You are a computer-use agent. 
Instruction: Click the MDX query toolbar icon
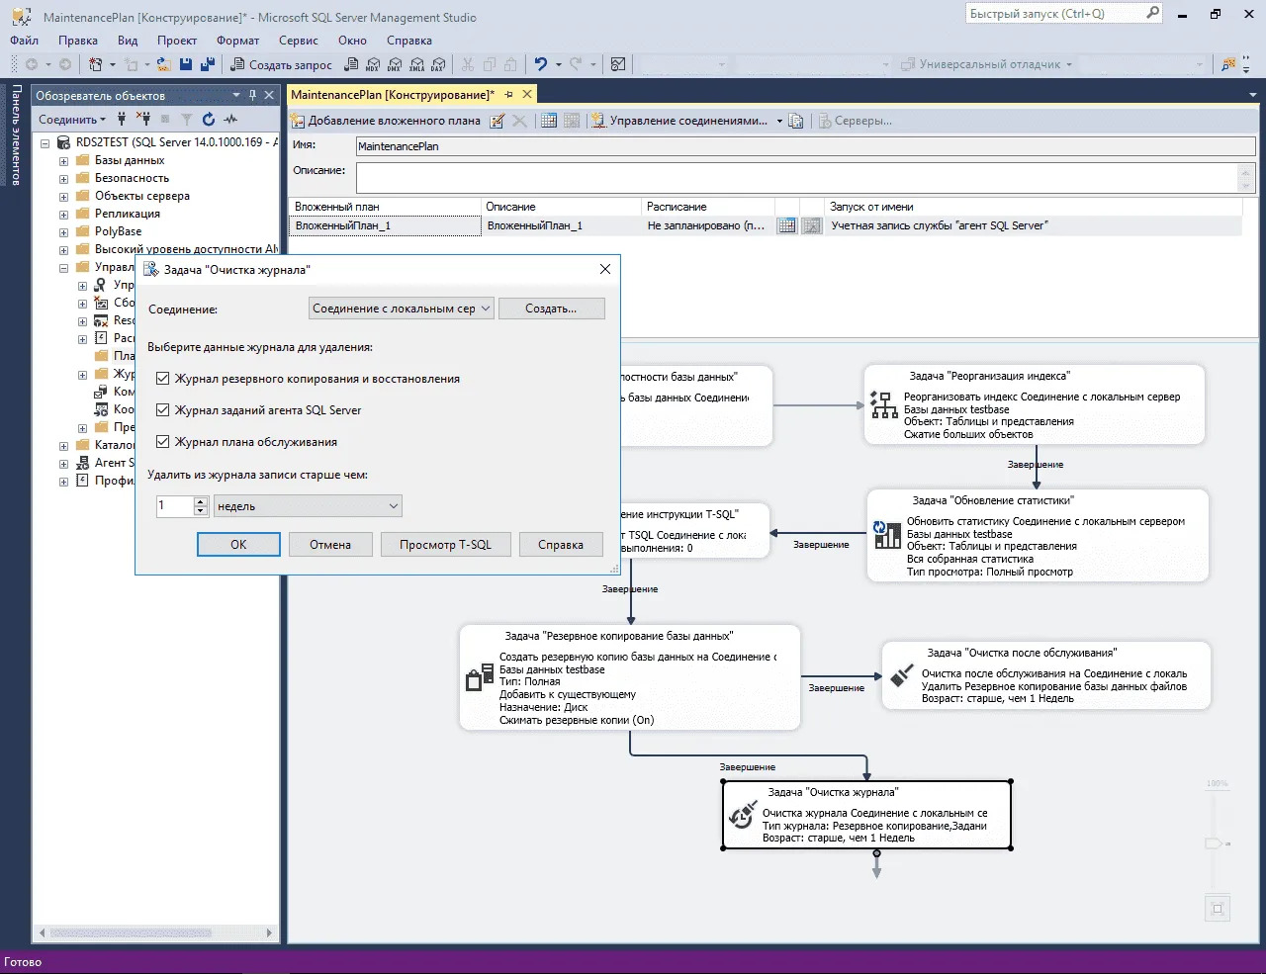(x=373, y=64)
